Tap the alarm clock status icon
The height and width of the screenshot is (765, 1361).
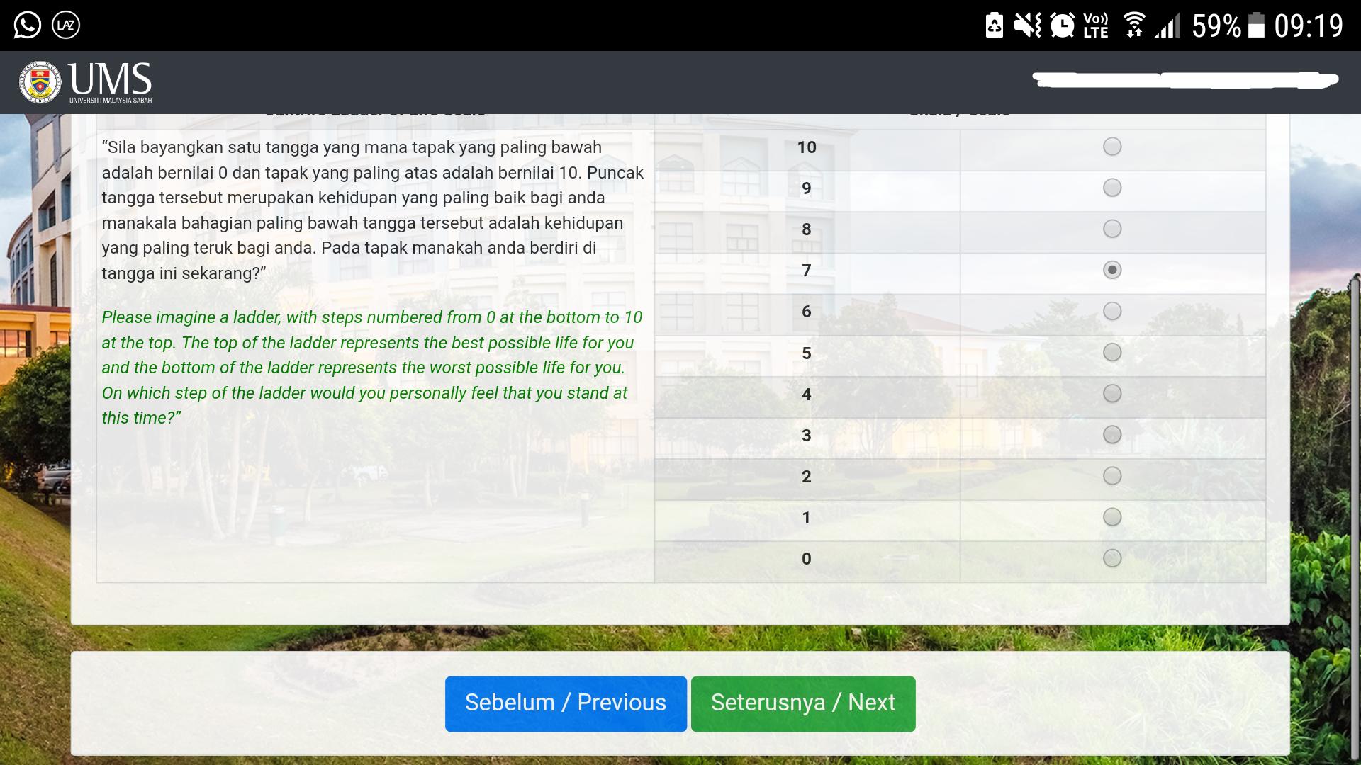point(1062,25)
